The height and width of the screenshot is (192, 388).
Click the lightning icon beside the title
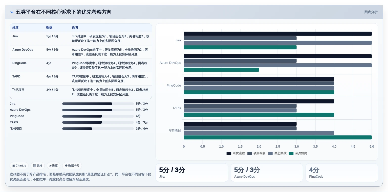[x=12, y=12]
